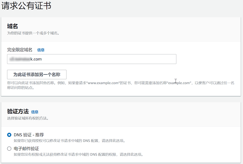
Task: Place cursor after '.com' in domain field
Action: click(42, 59)
